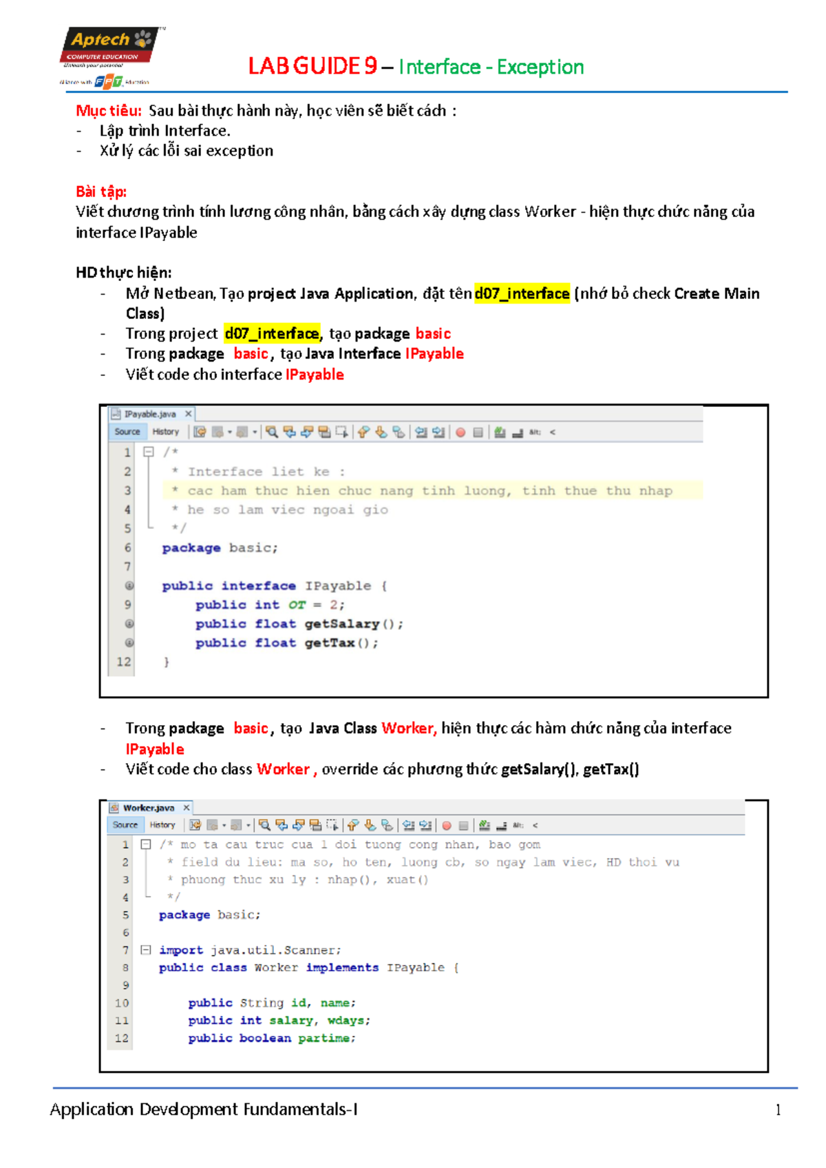
Task: Click 'package basic;' line in IPayable.java
Action: [220, 548]
